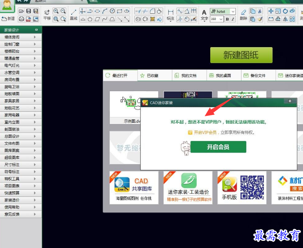Open the 房间布置 menu item
303x248 pixels.
click(x=21, y=80)
